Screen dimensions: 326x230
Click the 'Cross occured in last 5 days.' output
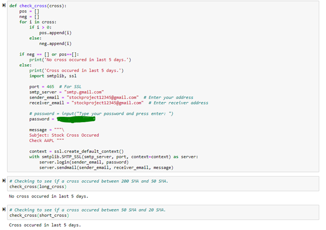tap(44, 225)
